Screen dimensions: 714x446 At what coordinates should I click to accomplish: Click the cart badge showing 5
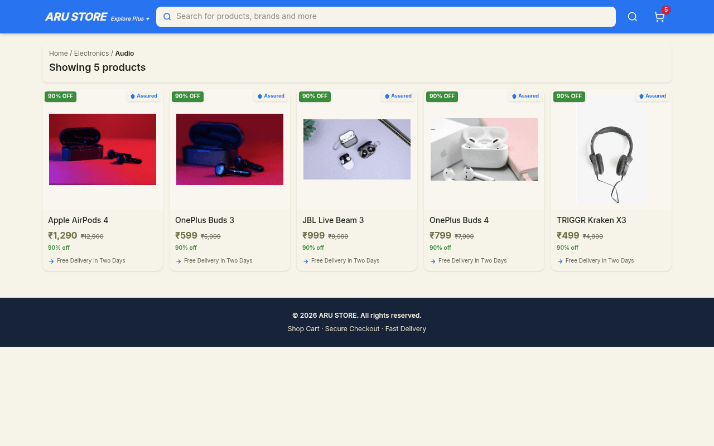[666, 9]
